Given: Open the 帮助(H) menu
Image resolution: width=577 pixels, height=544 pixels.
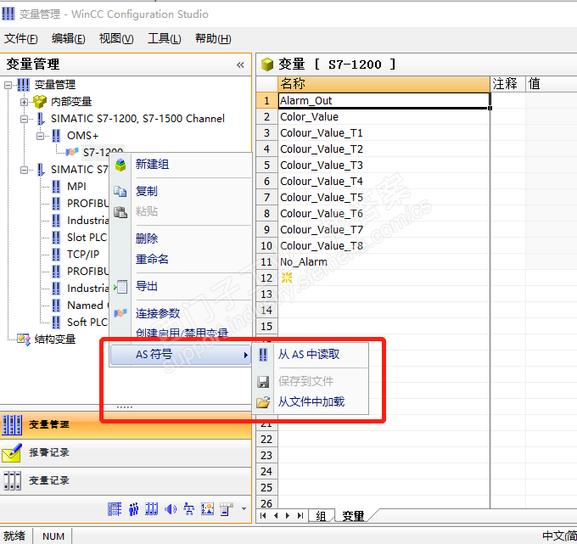Looking at the screenshot, I should pyautogui.click(x=213, y=39).
